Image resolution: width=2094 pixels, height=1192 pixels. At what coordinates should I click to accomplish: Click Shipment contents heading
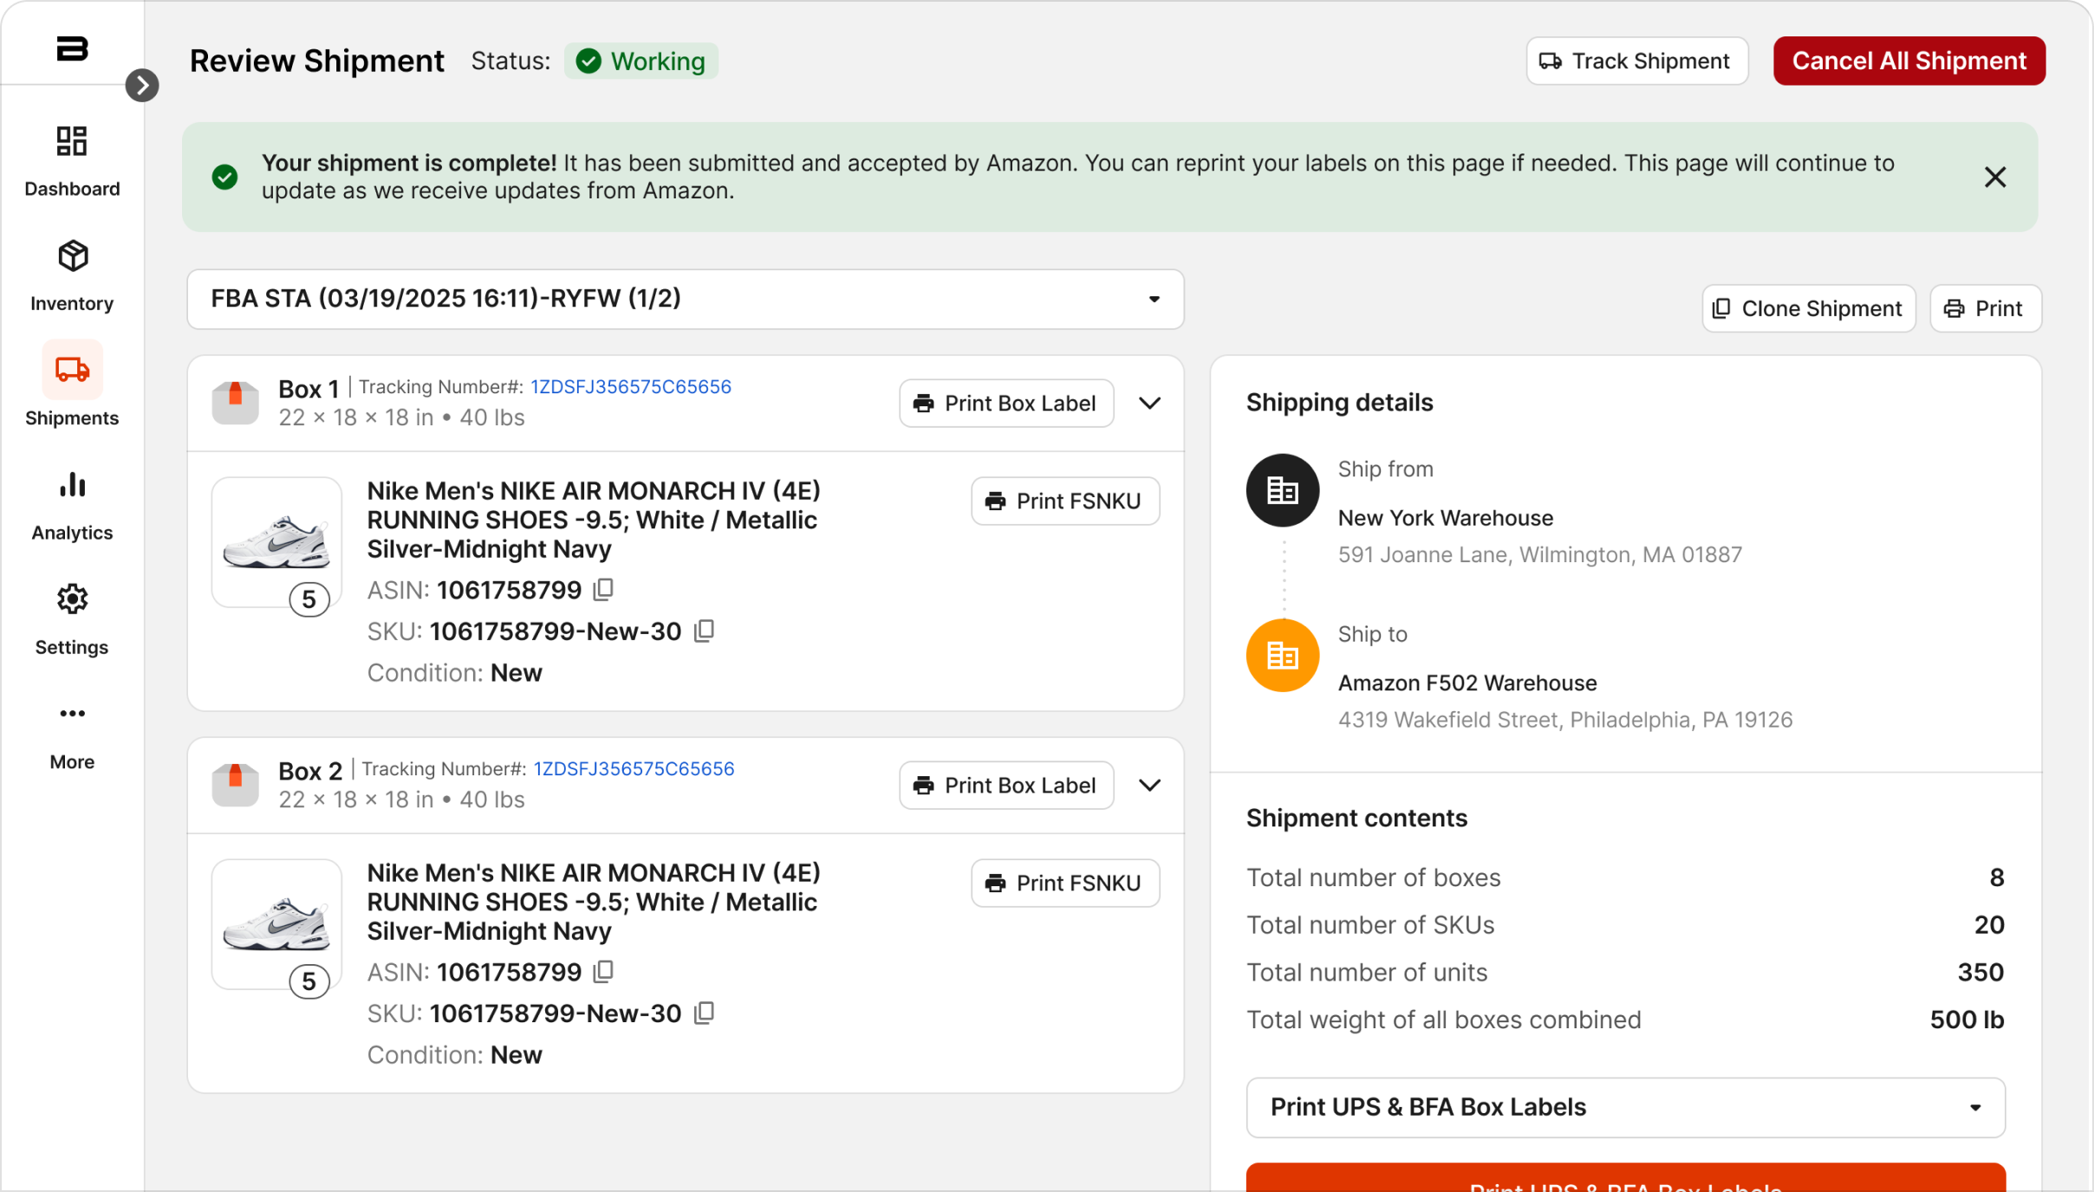[1357, 819]
